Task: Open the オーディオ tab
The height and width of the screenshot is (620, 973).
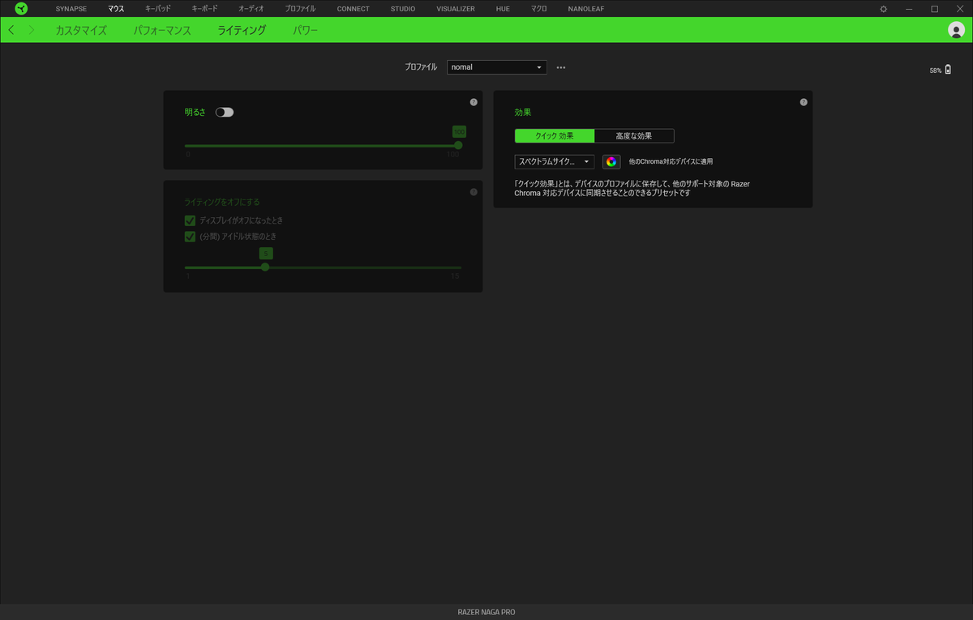Action: pos(251,9)
